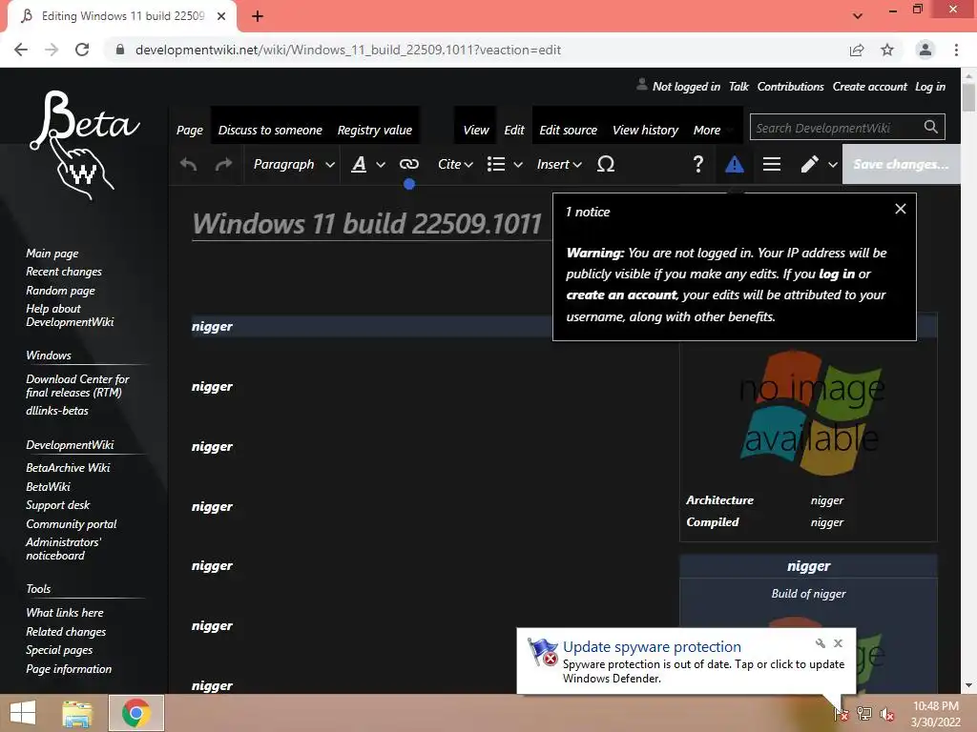Expand the Paragraph format dropdown
Screen dimensions: 977x732
pos(294,164)
